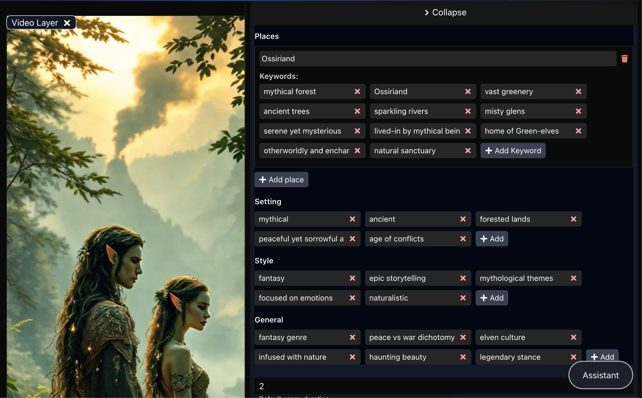Remove the 'forested lands' setting tag
This screenshot has width=642, height=398.
(x=573, y=219)
